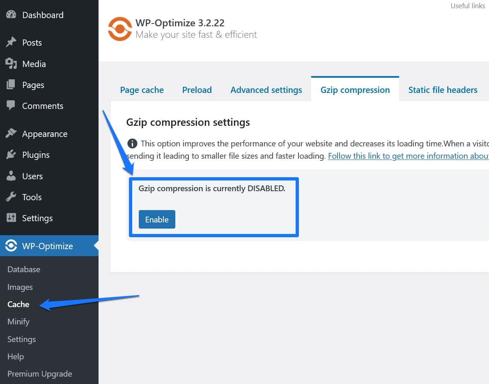This screenshot has width=489, height=384.
Task: Click the Media library icon
Action: point(11,64)
